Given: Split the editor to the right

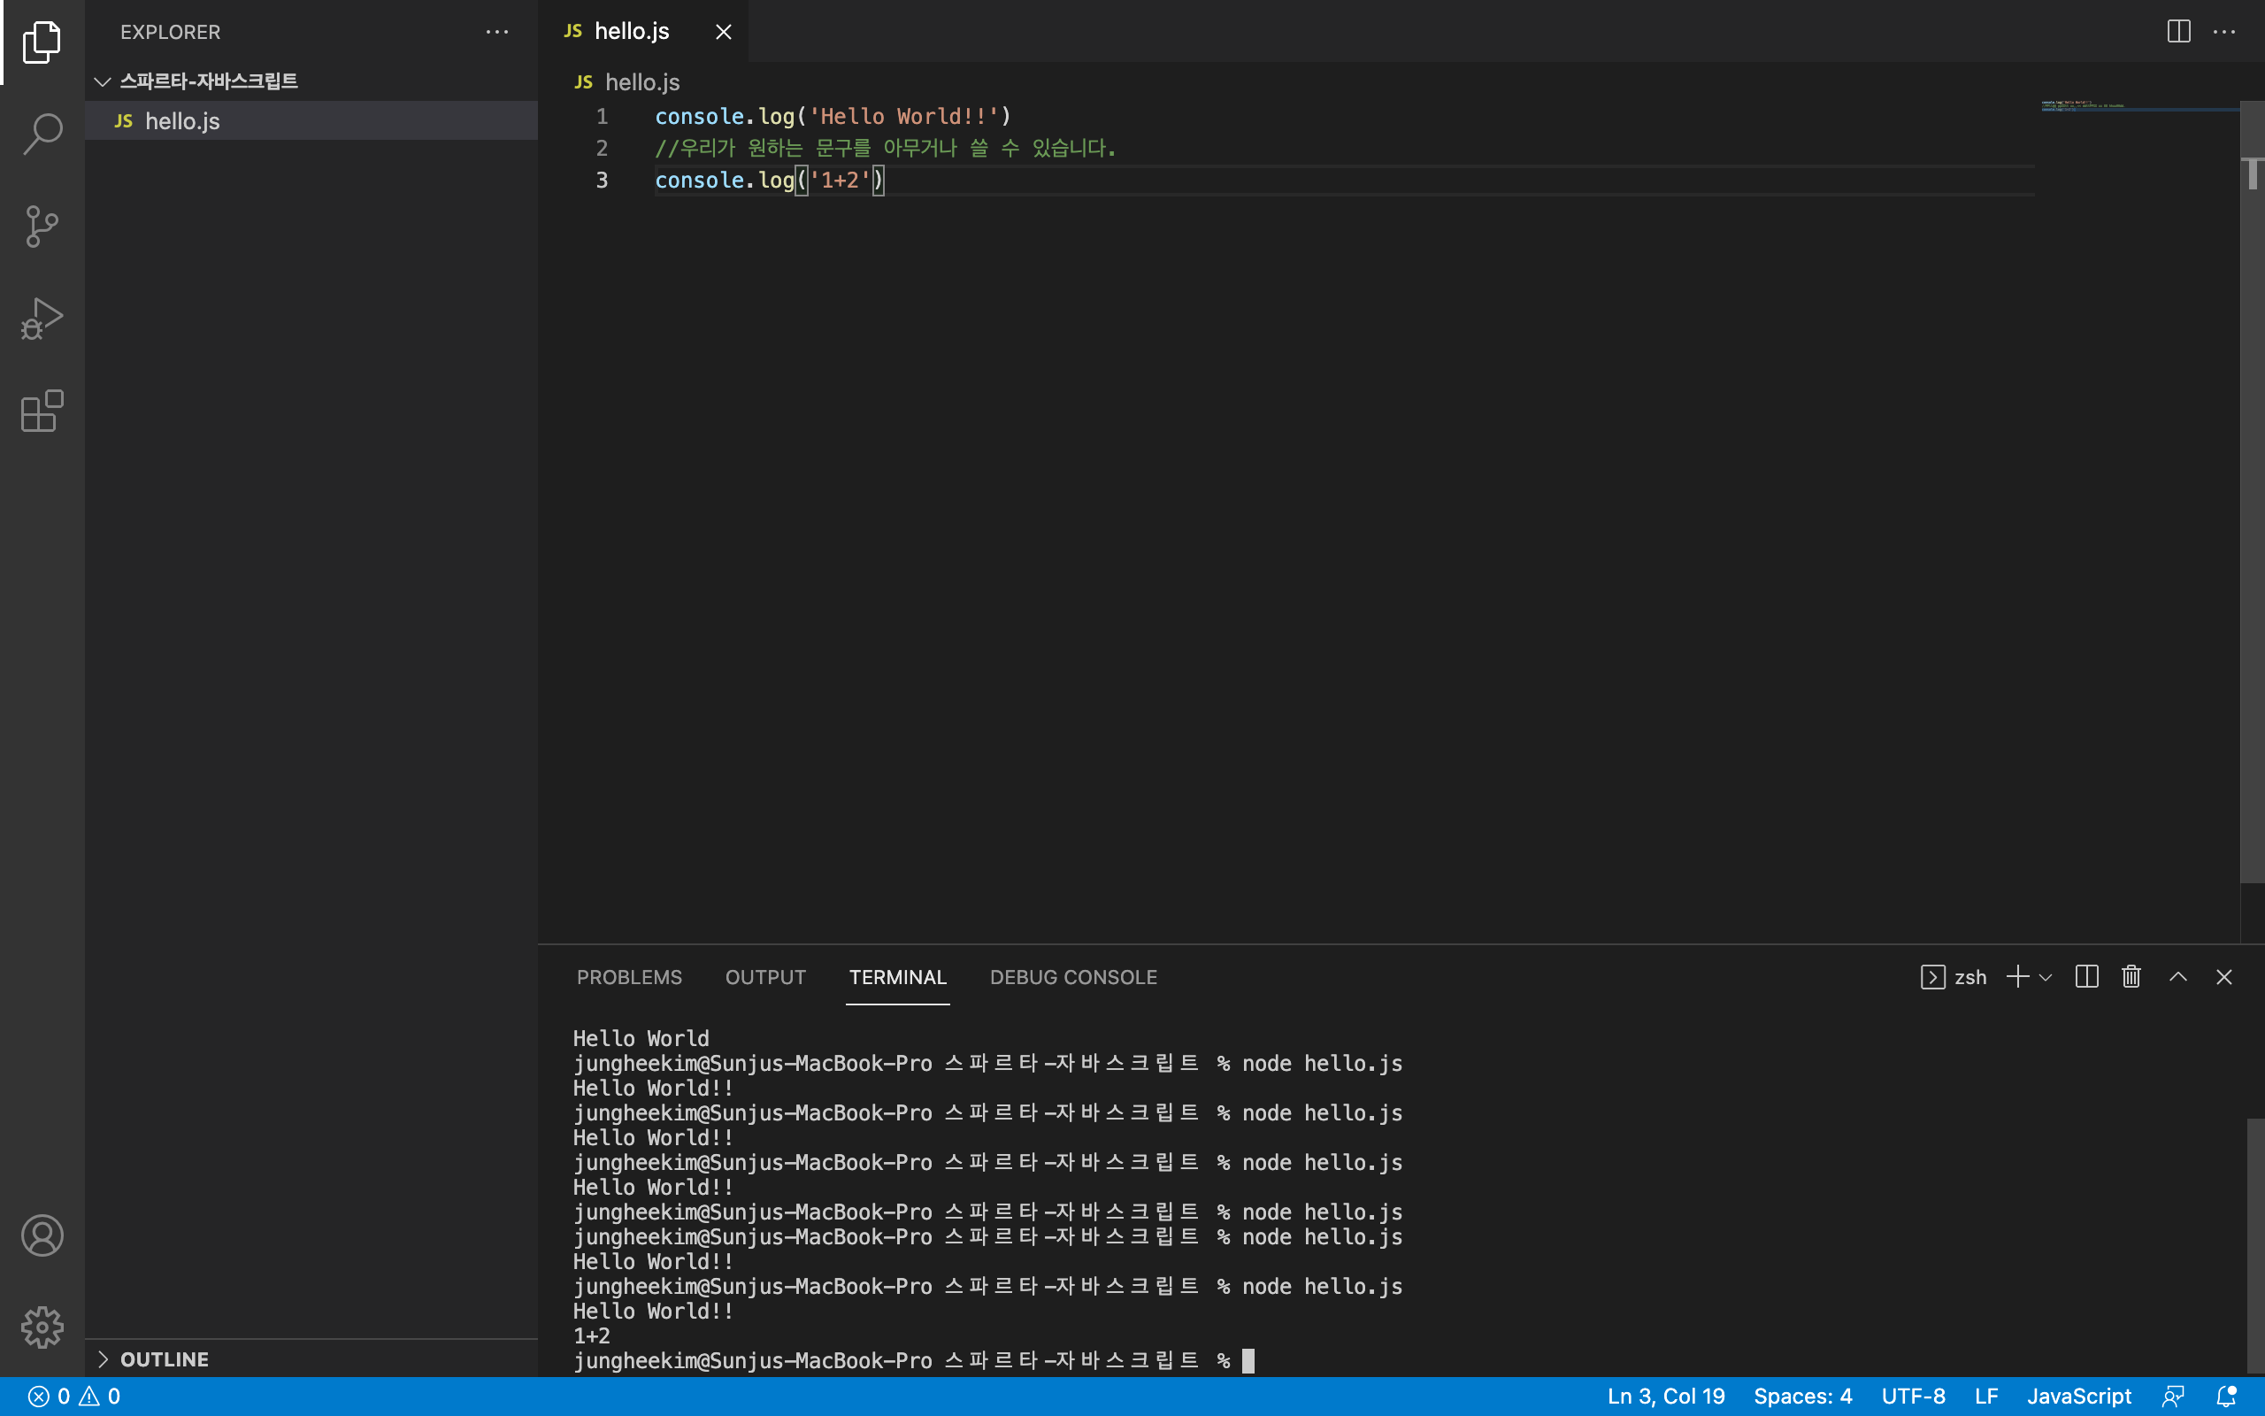Looking at the screenshot, I should [x=2178, y=32].
